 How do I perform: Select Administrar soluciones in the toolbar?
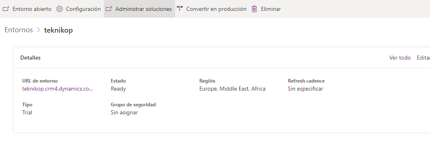pos(139,9)
